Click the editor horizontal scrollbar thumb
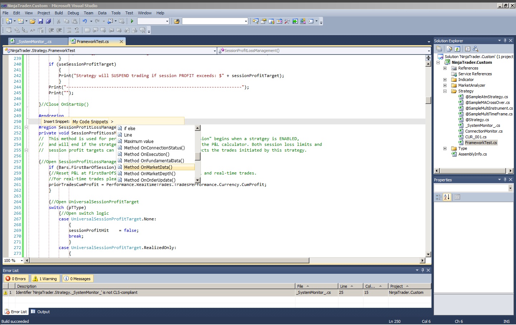The width and height of the screenshot is (516, 325). point(169,261)
